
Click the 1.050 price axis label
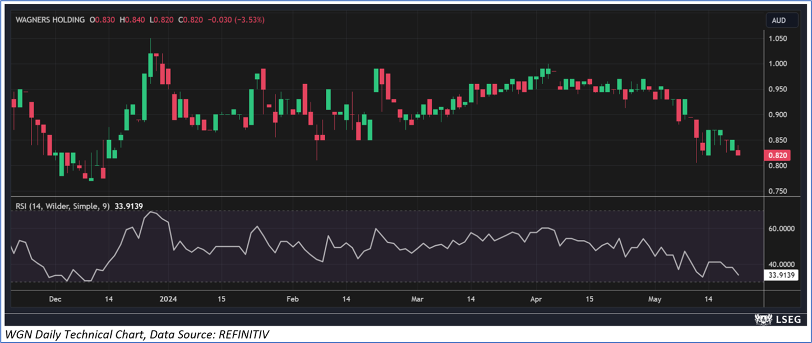pyautogui.click(x=778, y=38)
